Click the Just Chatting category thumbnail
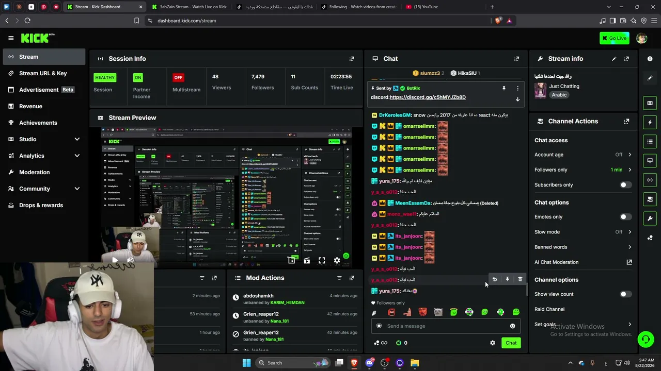 coord(541,90)
